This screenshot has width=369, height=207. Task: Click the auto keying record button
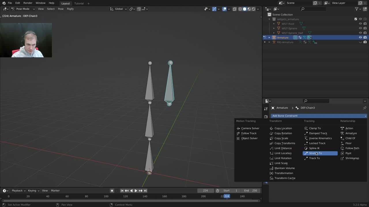[112, 191]
